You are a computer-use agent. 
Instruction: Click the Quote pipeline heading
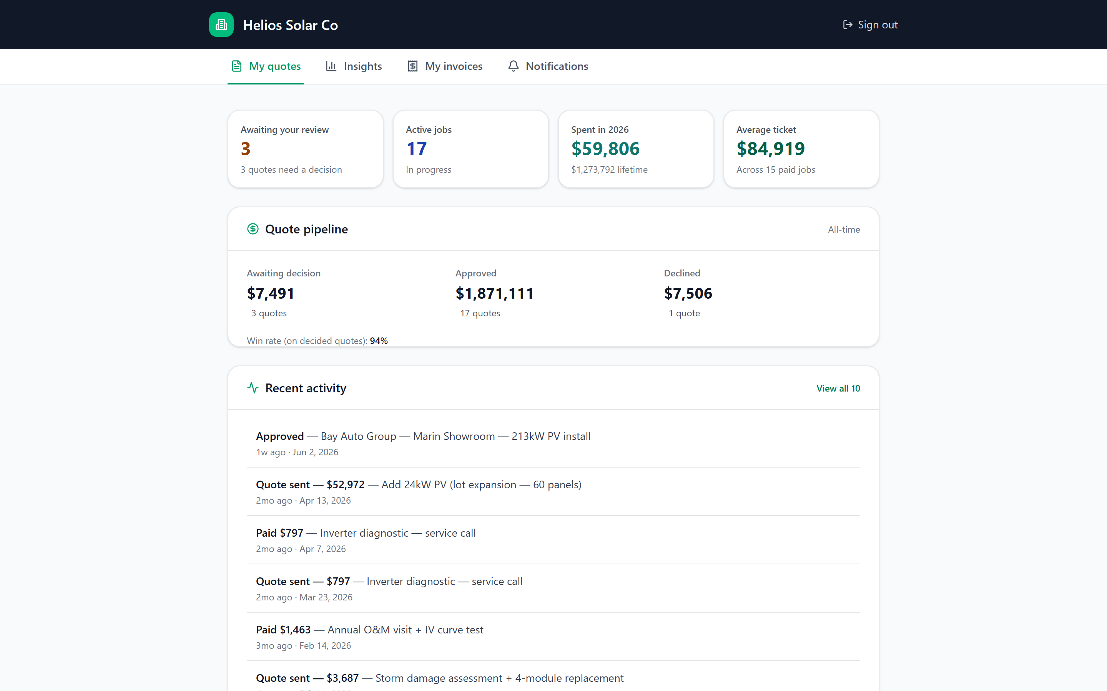coord(306,230)
